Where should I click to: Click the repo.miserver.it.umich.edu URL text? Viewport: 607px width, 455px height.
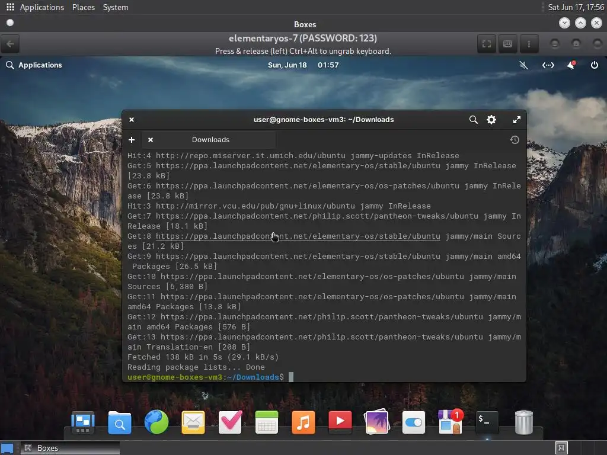[x=251, y=156]
